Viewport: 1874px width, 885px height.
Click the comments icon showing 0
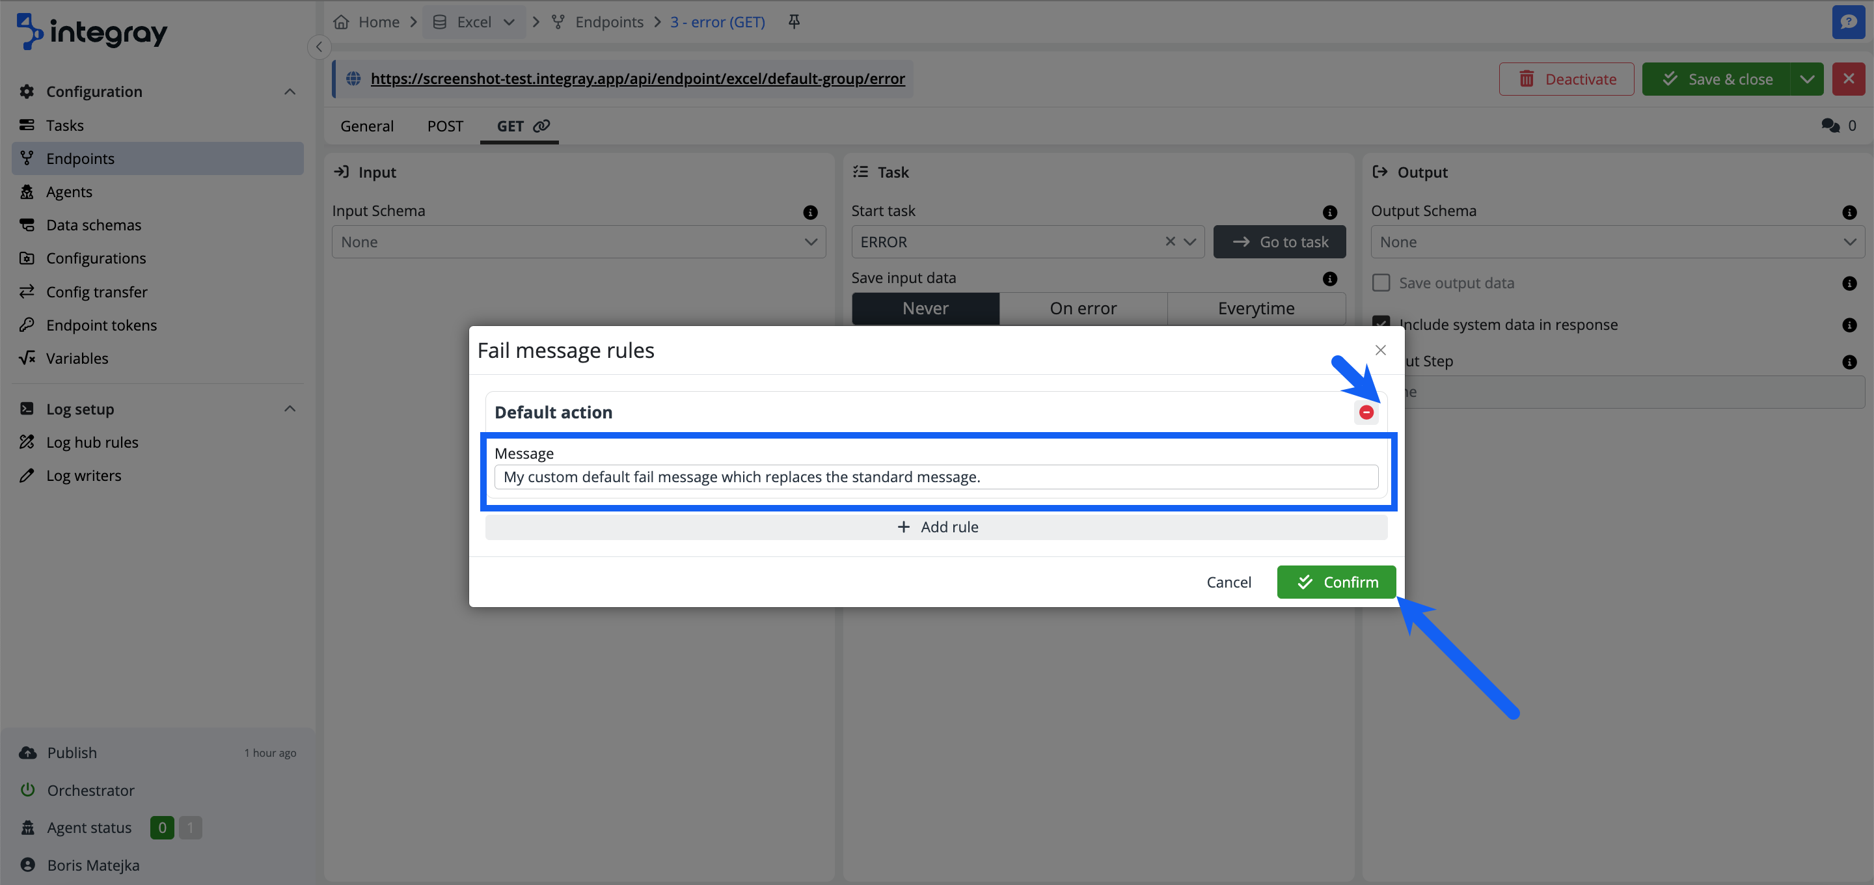(1830, 126)
